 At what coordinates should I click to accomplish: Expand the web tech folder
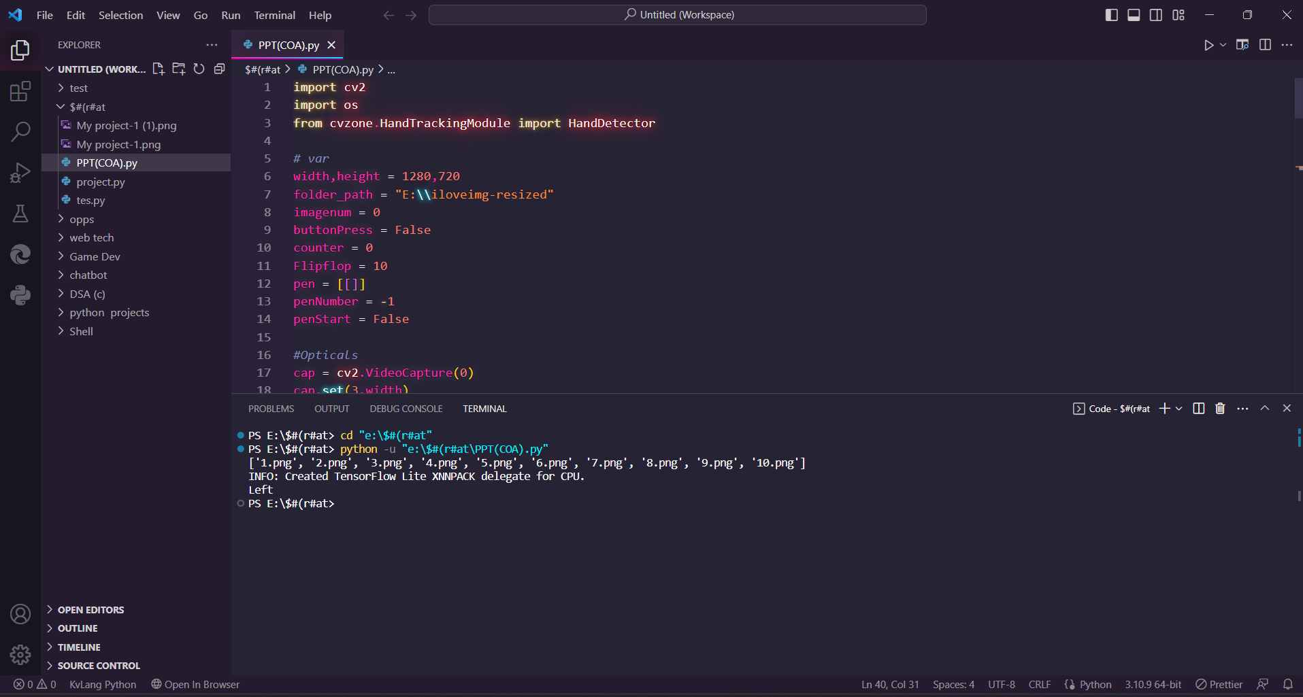click(136, 237)
